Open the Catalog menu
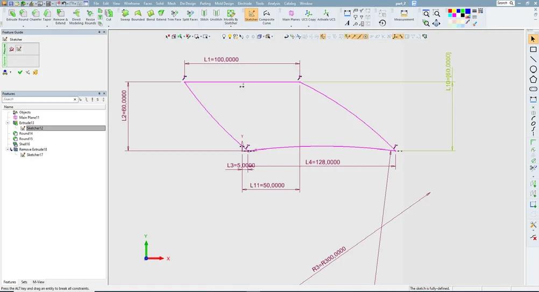Image resolution: width=539 pixels, height=292 pixels. pos(290,3)
